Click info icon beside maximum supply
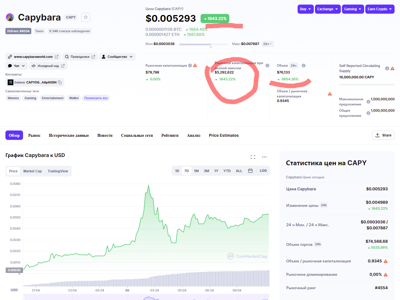400x300 pixels. click(368, 102)
